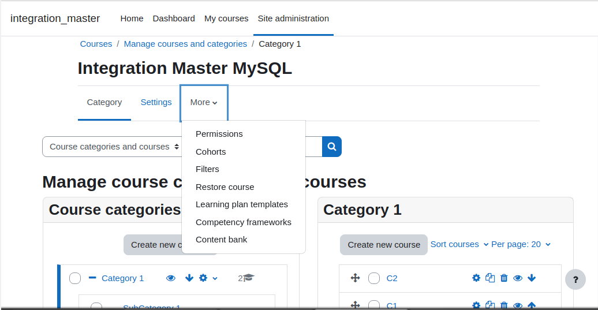Viewport: 598px width, 310px height.
Task: Open Site administration navigation item
Action: 293,18
